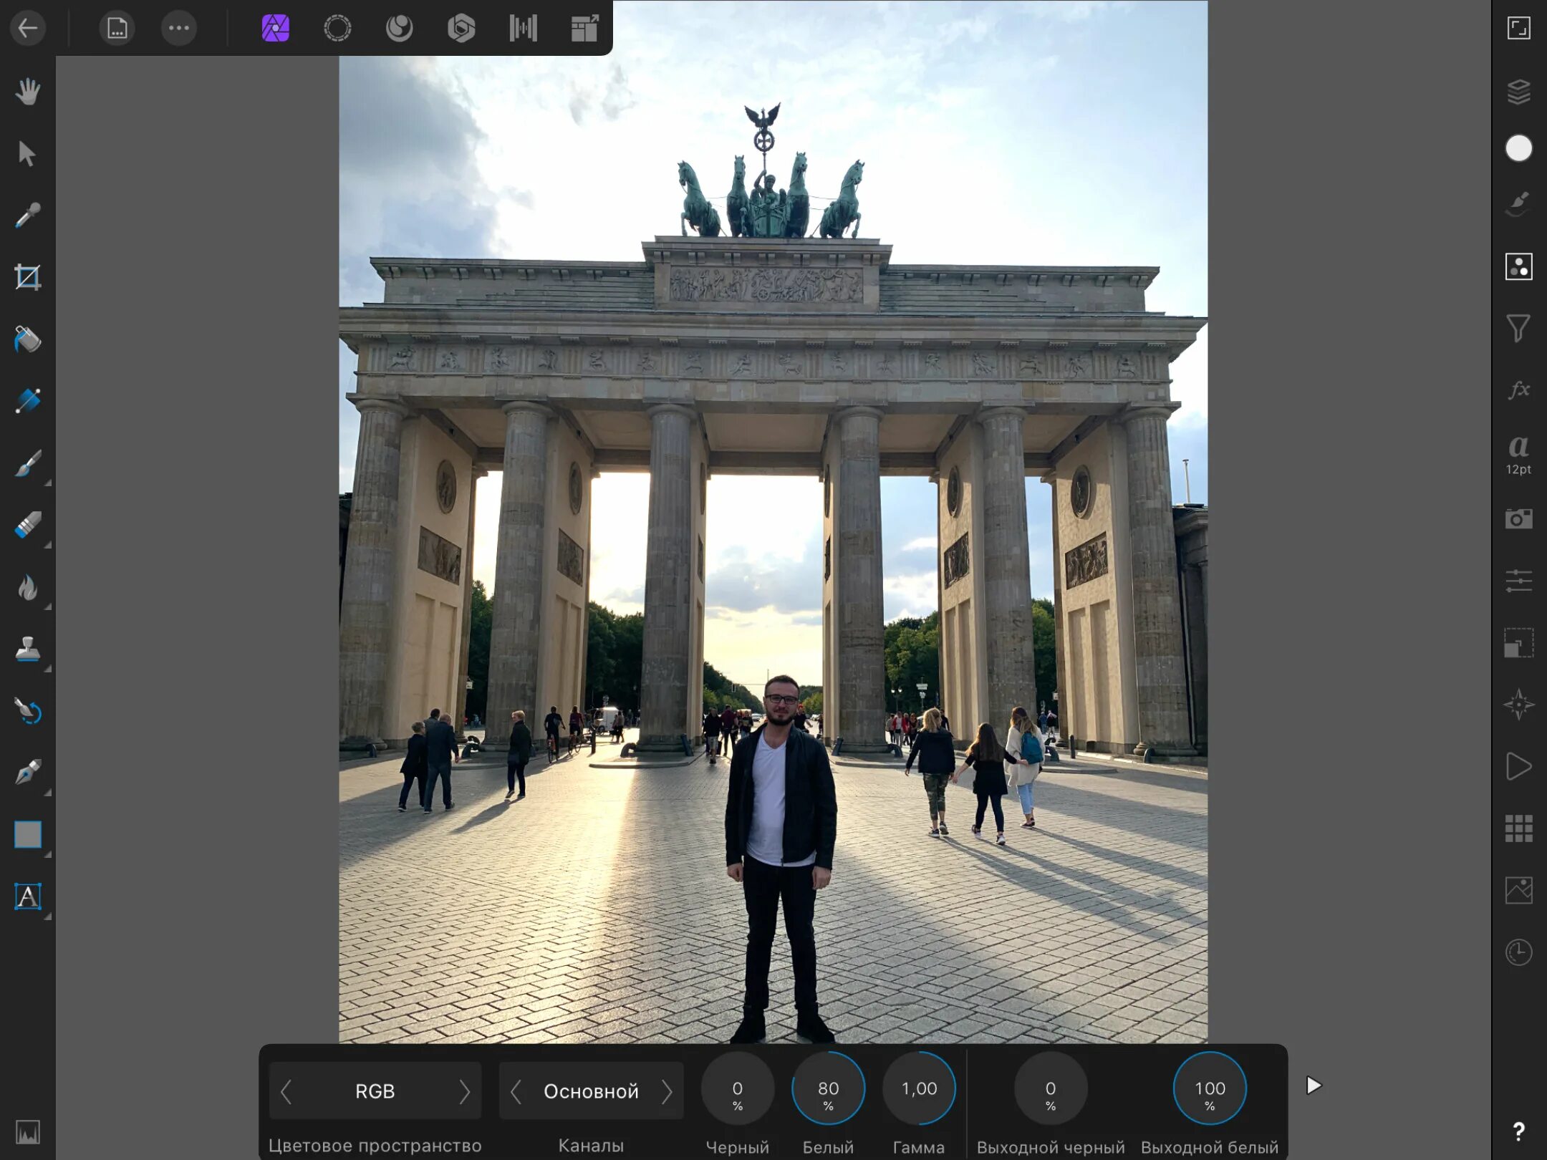Expand context toolbar with play arrow
1547x1160 pixels.
click(x=1313, y=1086)
